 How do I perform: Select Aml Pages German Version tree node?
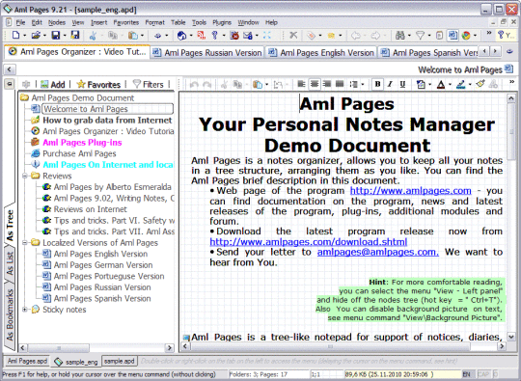tap(103, 264)
